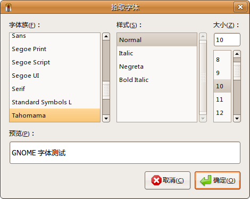
Task: Click the 取消 cancel button
Action: coord(168,180)
